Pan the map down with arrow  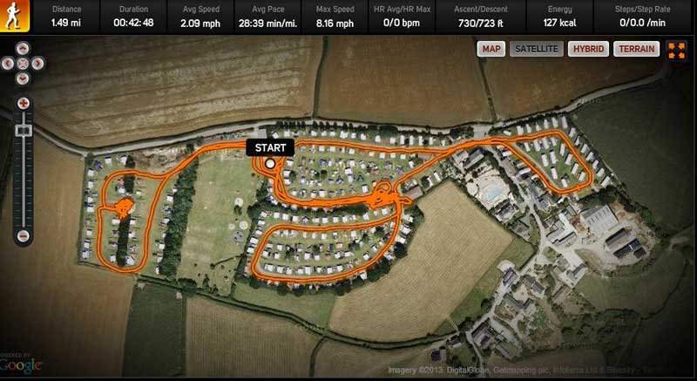point(23,79)
